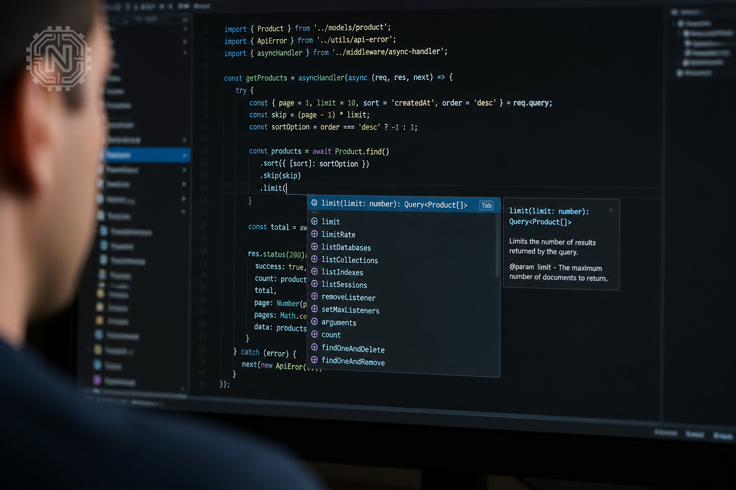Viewport: 736px width, 490px height.
Task: Click the 'success: true,' property line
Action: 280,267
